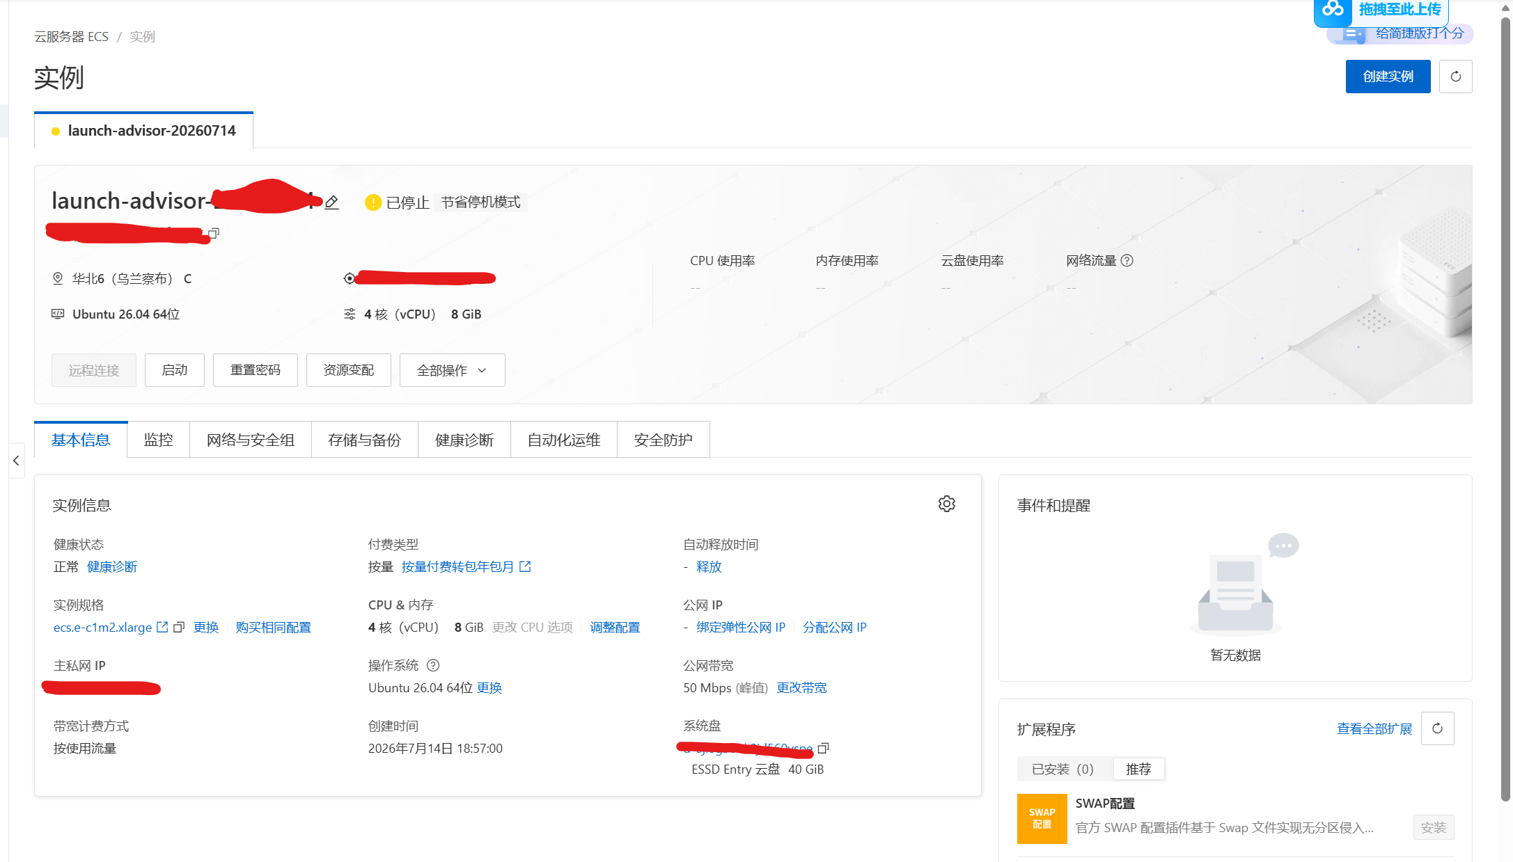Screen dimensions: 1513x862
Task: Click the 查看全部扩展 link
Action: pos(1374,728)
